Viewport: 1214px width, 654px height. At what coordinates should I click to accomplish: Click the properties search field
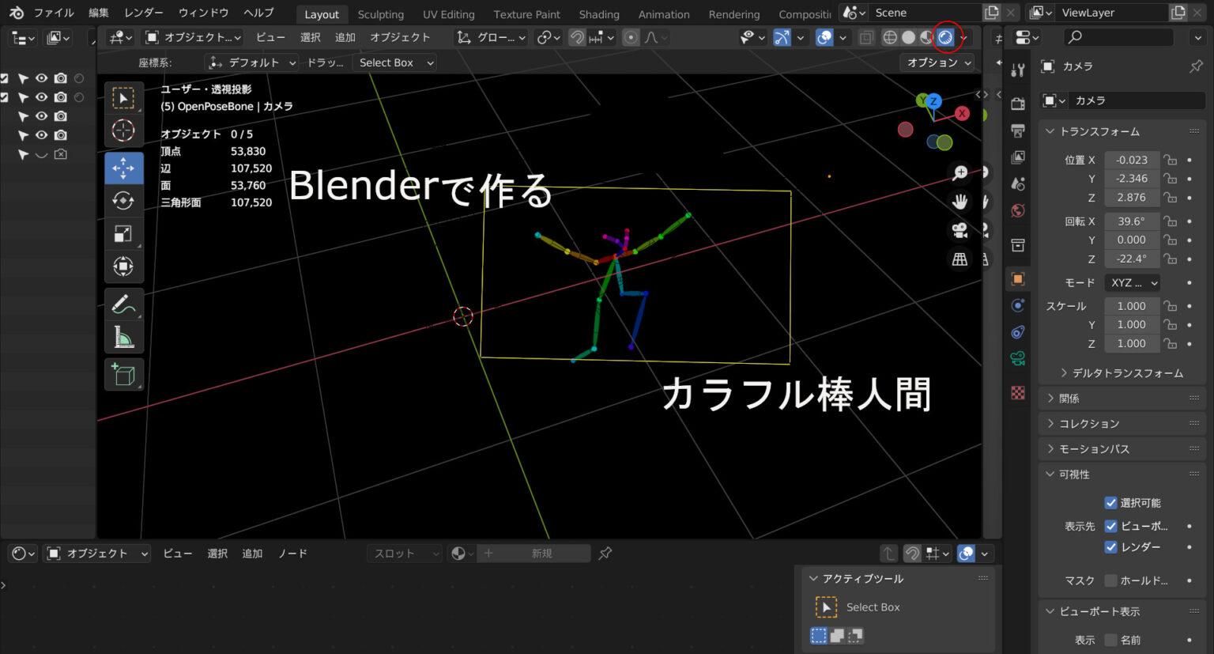pos(1117,36)
